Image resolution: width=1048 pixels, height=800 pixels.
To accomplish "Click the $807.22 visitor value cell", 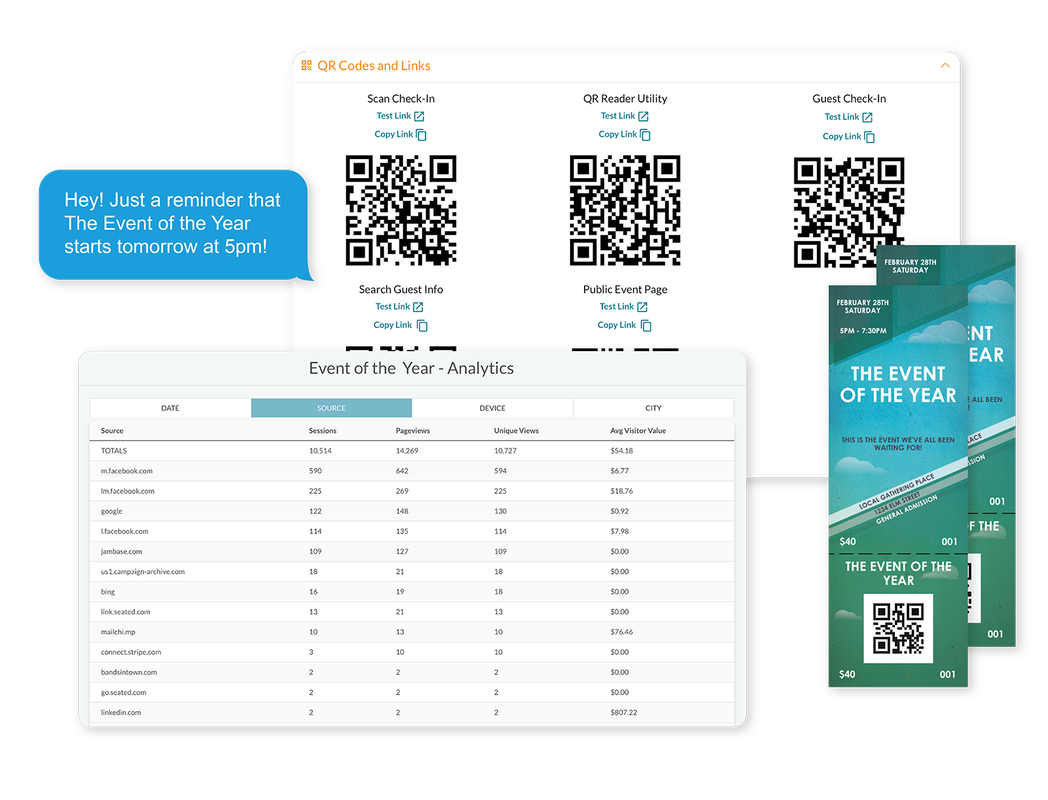I will click(624, 713).
